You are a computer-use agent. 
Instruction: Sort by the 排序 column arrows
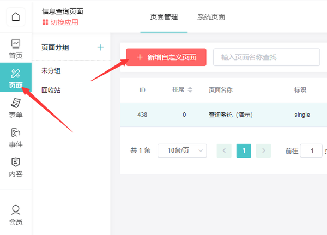click(190, 90)
